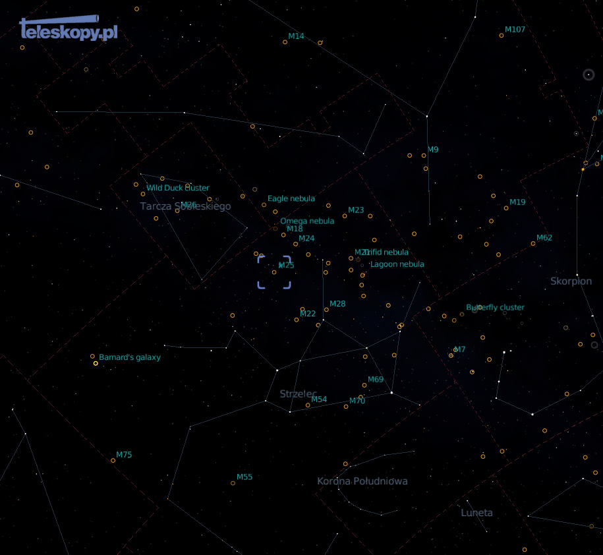Click the Trifid nebula label
This screenshot has width=603, height=555.
388,252
